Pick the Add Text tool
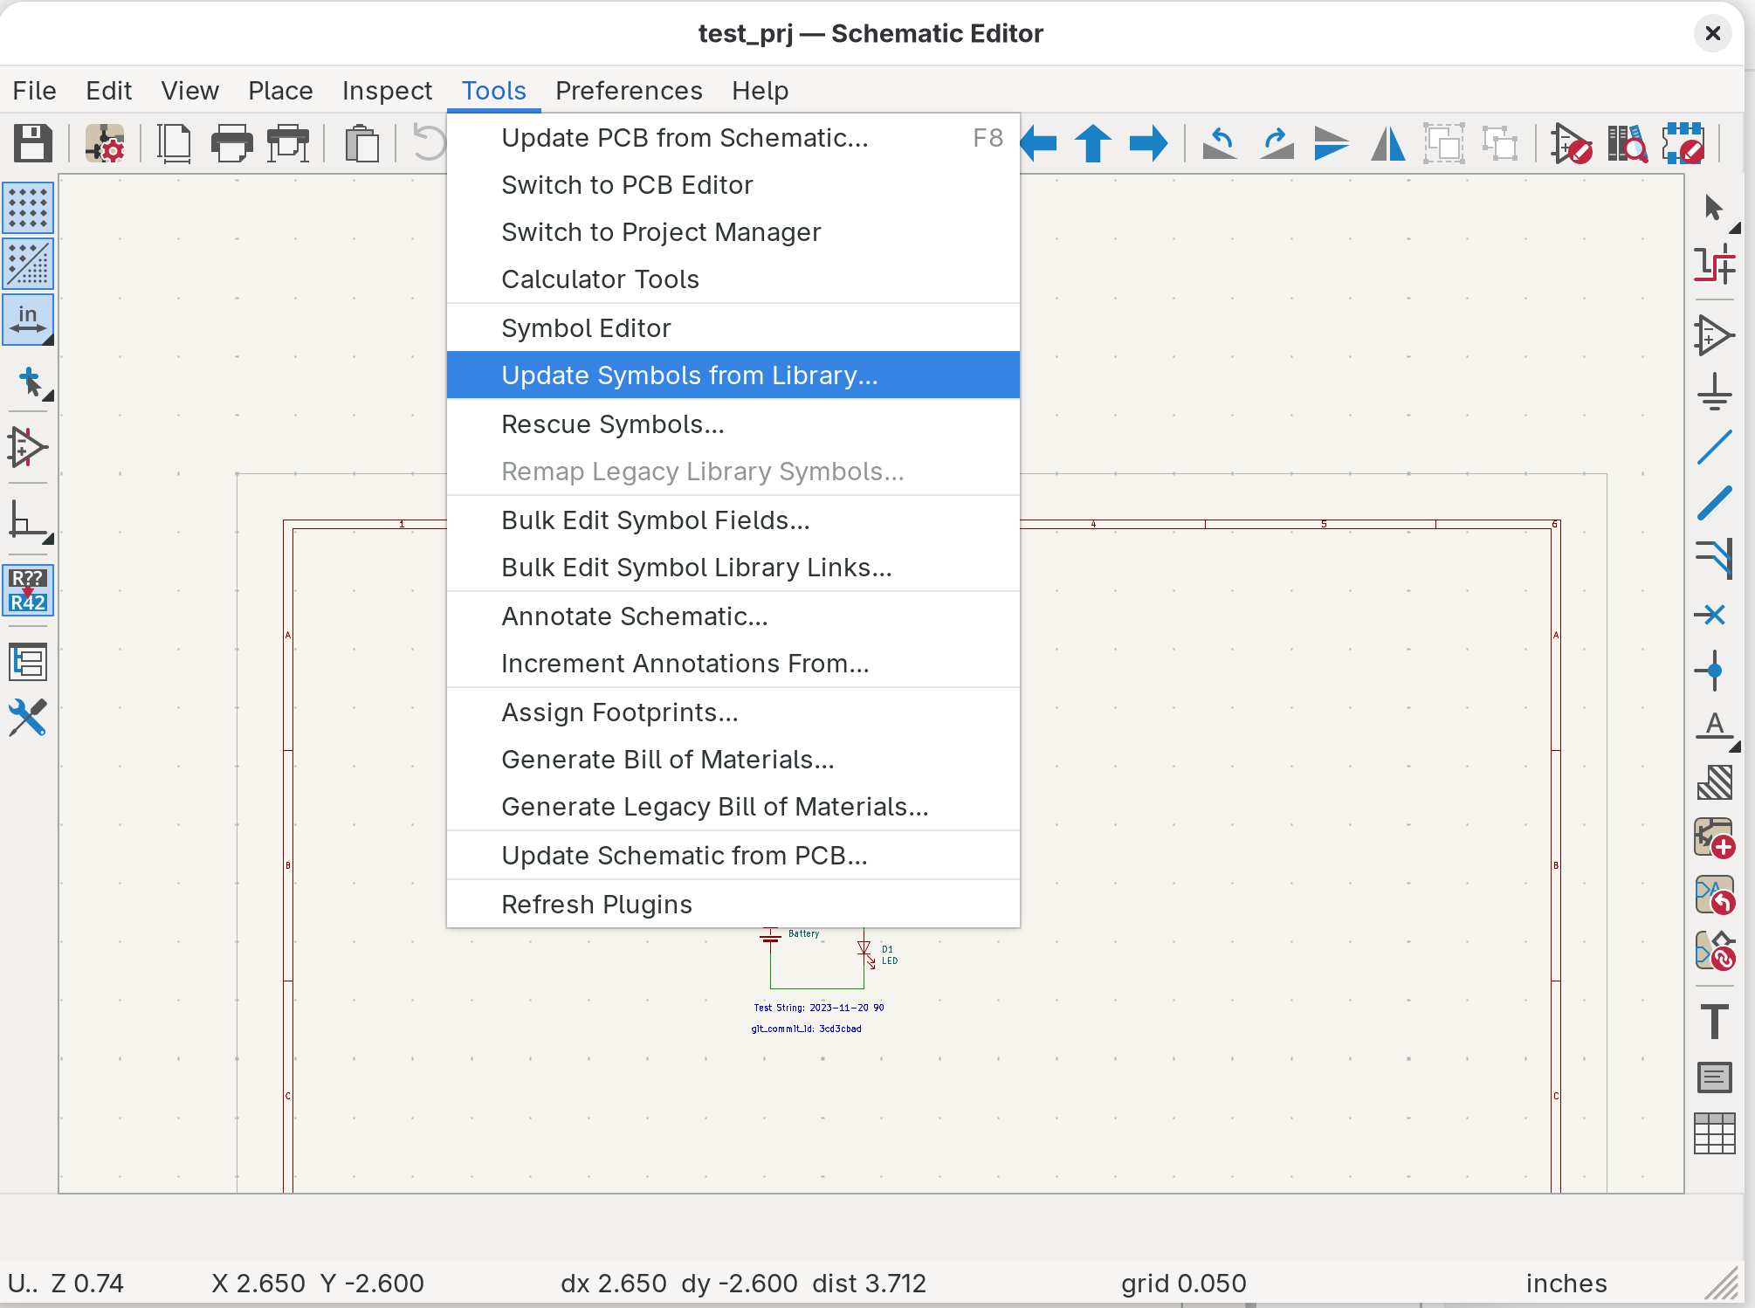 point(1714,1021)
